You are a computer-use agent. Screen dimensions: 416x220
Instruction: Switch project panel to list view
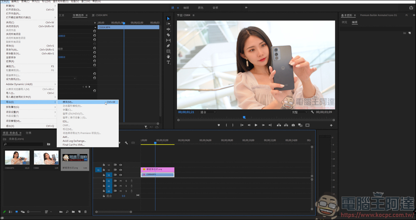[x=11, y=212]
